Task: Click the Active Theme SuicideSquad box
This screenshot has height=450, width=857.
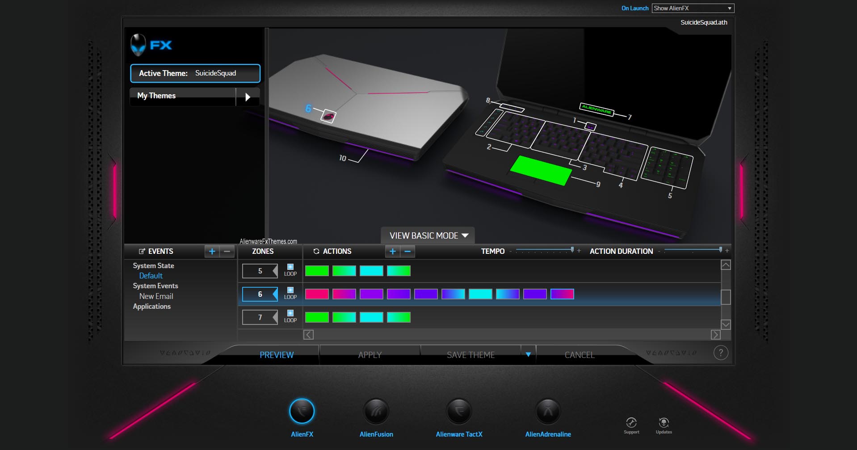Action: click(x=195, y=73)
